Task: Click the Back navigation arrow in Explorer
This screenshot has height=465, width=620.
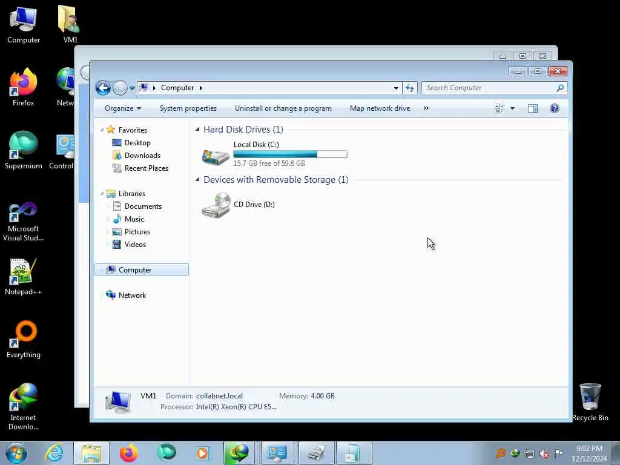Action: coord(103,88)
